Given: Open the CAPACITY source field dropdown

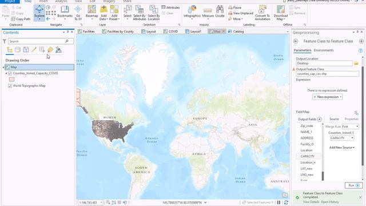Looking at the screenshot, I should 342,138.
